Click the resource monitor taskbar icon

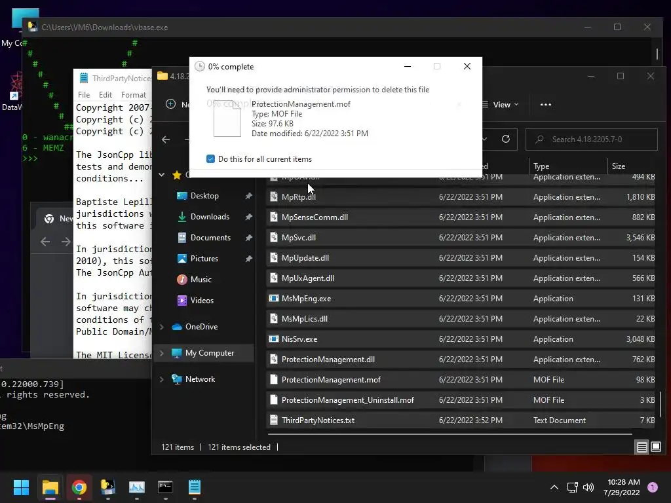(136, 487)
